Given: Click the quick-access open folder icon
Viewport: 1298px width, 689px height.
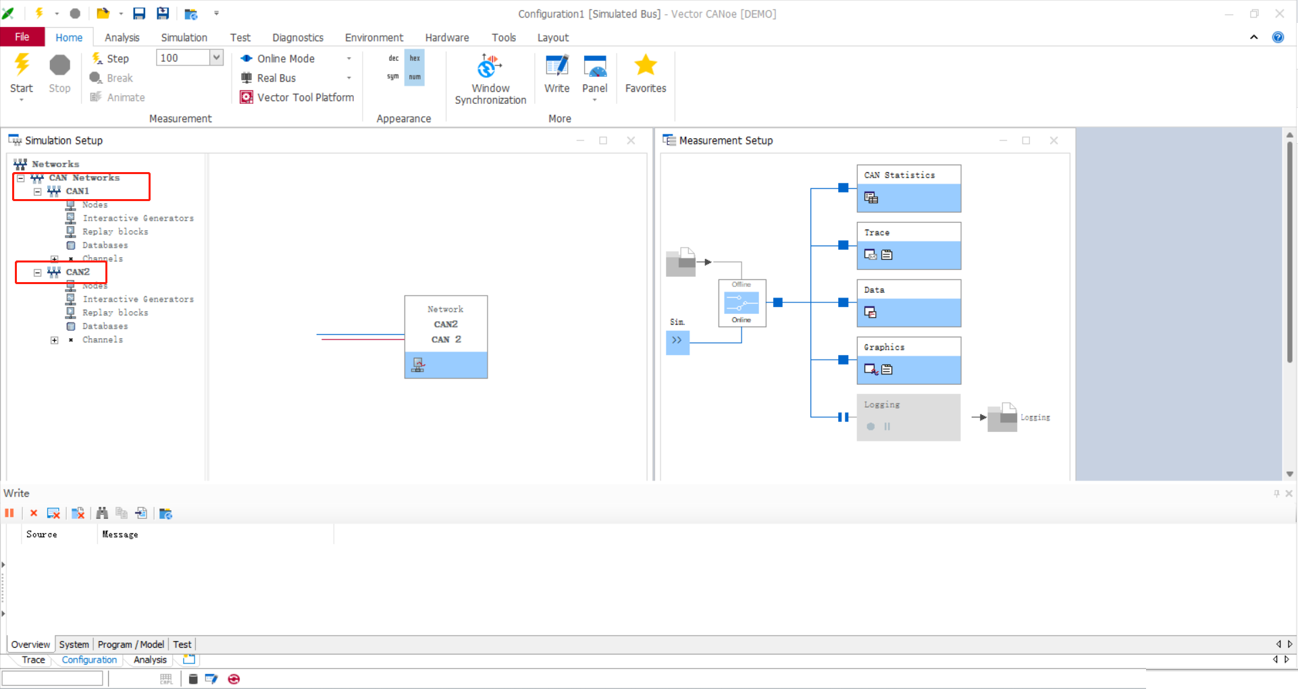Looking at the screenshot, I should click(103, 13).
